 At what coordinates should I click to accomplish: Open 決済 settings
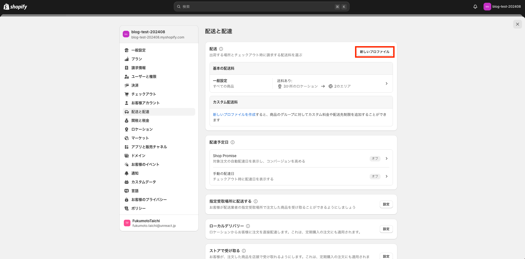(x=159, y=85)
